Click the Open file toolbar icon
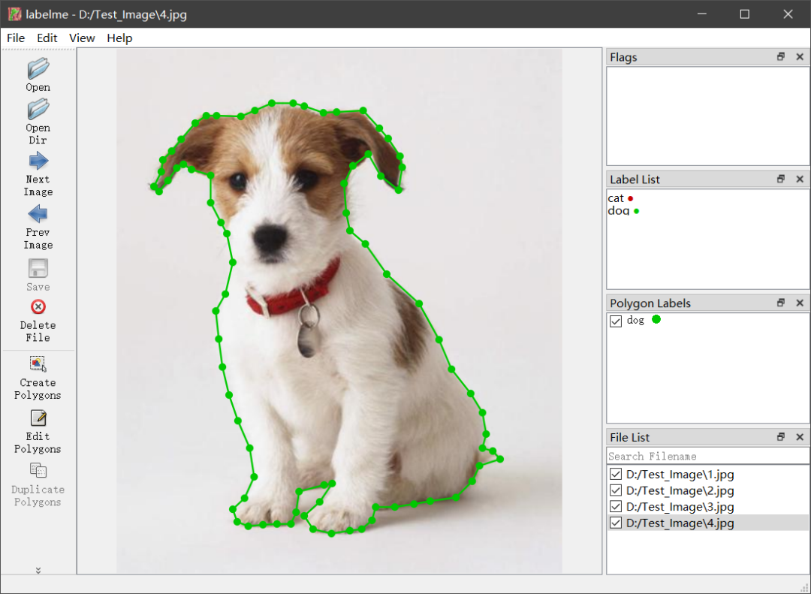Viewport: 811px width, 594px height. 38,68
